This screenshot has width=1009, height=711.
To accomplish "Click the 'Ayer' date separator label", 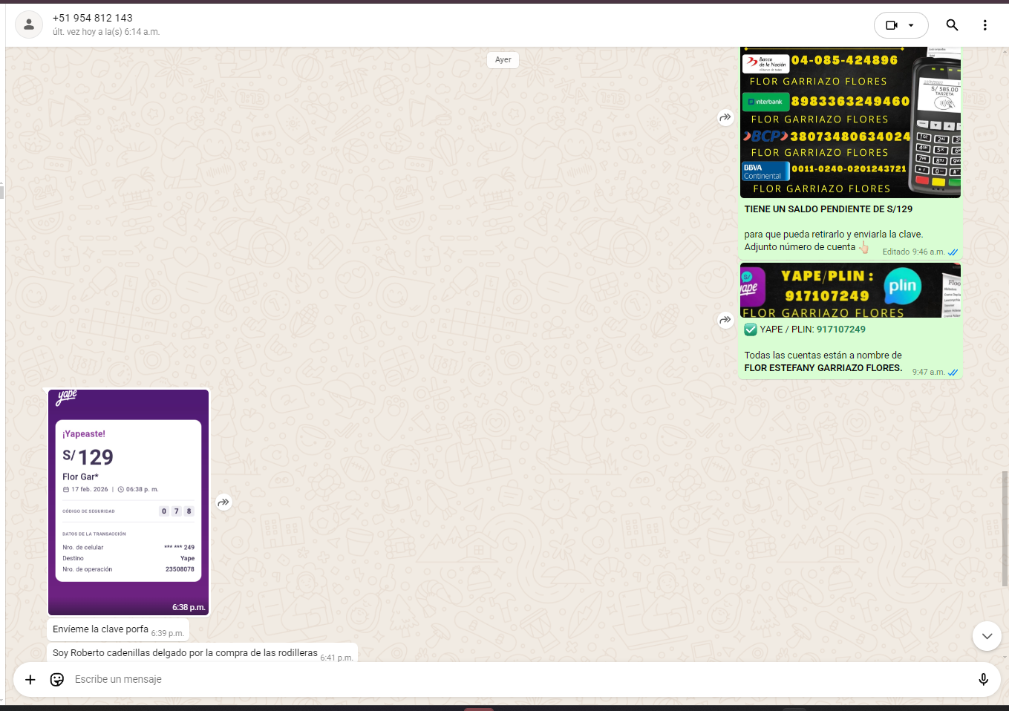I will click(x=503, y=60).
